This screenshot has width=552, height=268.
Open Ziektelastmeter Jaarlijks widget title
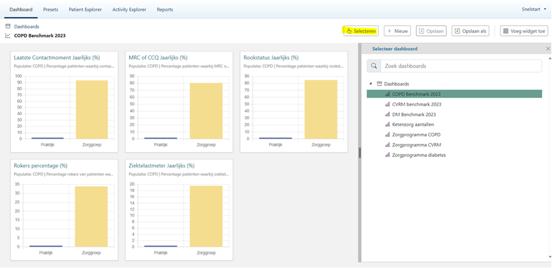point(162,166)
